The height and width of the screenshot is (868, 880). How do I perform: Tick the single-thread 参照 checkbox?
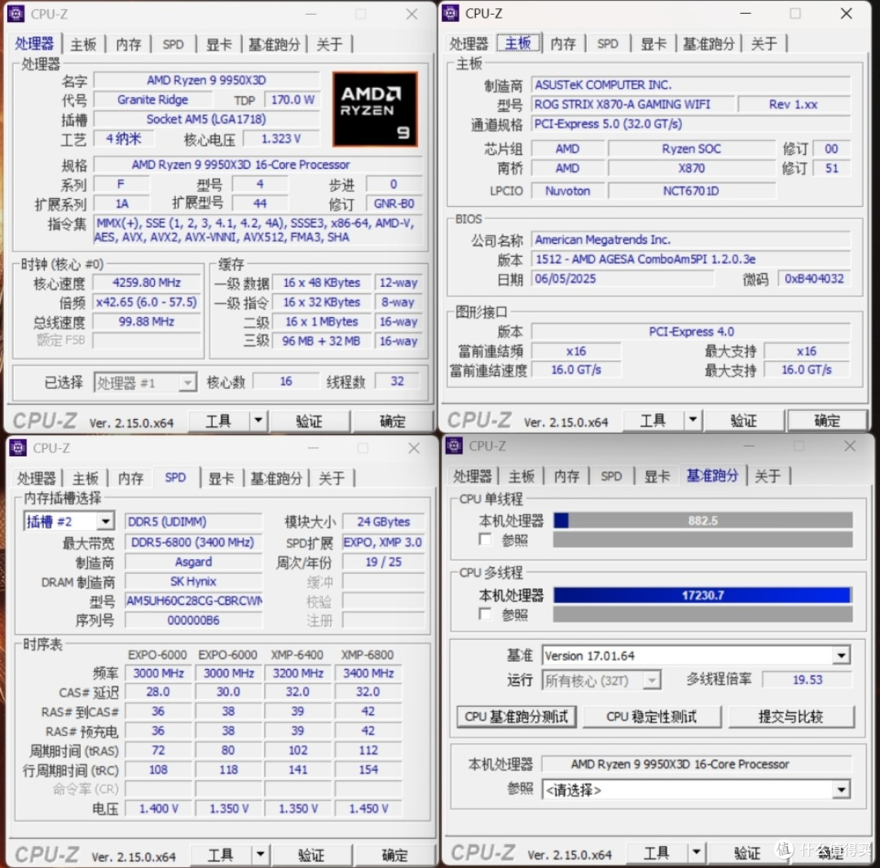(485, 540)
